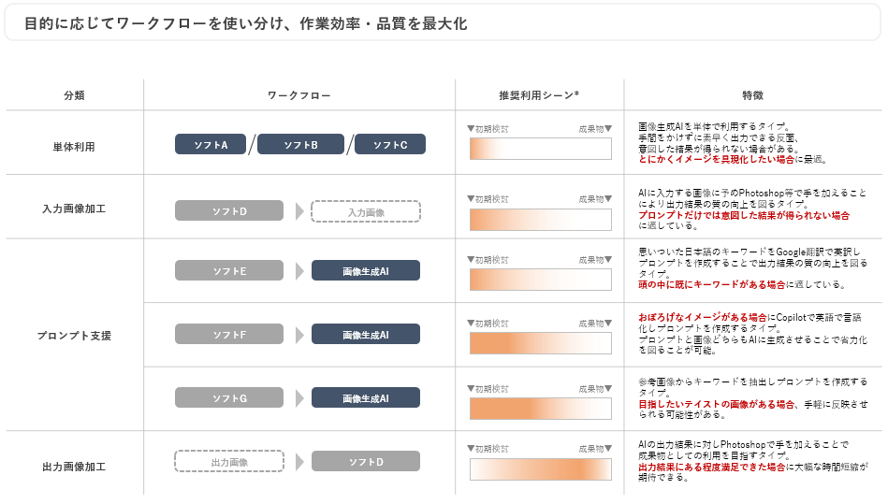The height and width of the screenshot is (504, 888).
Task: Click the ソフトC box
Action: [390, 144]
